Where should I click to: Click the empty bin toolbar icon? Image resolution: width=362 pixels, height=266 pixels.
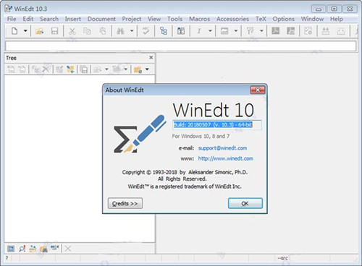341,31
